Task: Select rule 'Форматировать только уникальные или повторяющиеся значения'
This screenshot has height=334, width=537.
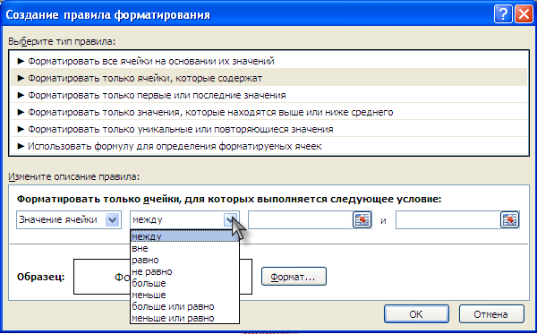Action: pyautogui.click(x=268, y=129)
